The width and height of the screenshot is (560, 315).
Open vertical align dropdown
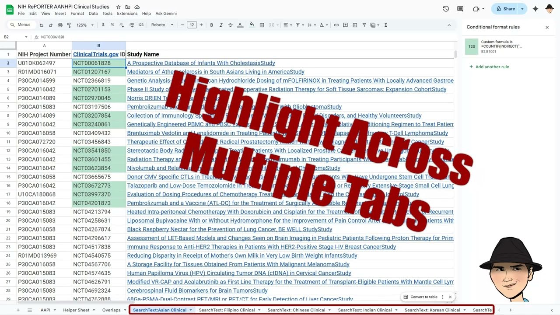point(299,25)
